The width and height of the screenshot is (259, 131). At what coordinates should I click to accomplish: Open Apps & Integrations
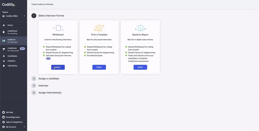click(x=14, y=122)
